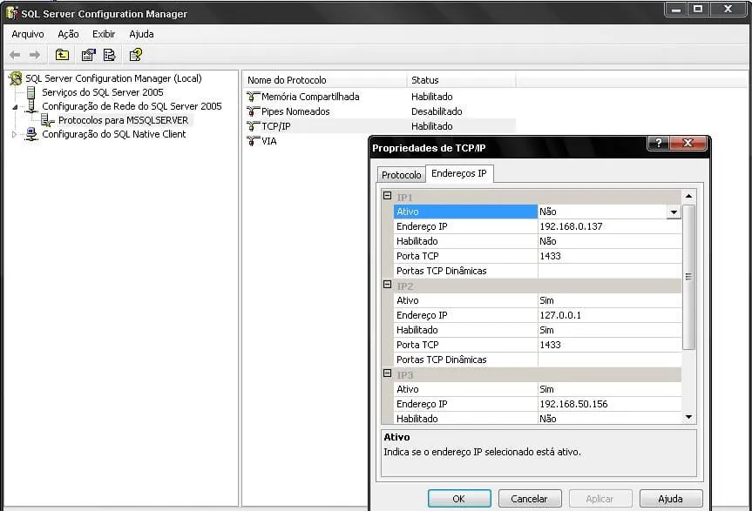Click the Nome do Protocolo column header
Screen dimensions: 752x511
(325, 80)
